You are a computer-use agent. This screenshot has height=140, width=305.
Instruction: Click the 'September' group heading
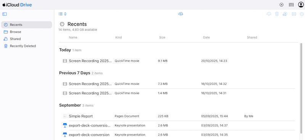(70, 105)
